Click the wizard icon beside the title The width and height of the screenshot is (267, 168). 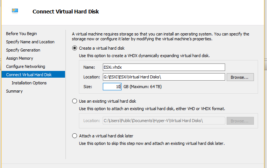16,11
